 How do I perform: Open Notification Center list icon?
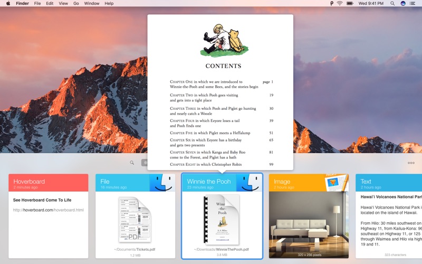413,4
